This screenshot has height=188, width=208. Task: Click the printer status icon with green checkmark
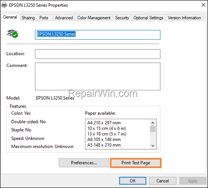coord(13,34)
